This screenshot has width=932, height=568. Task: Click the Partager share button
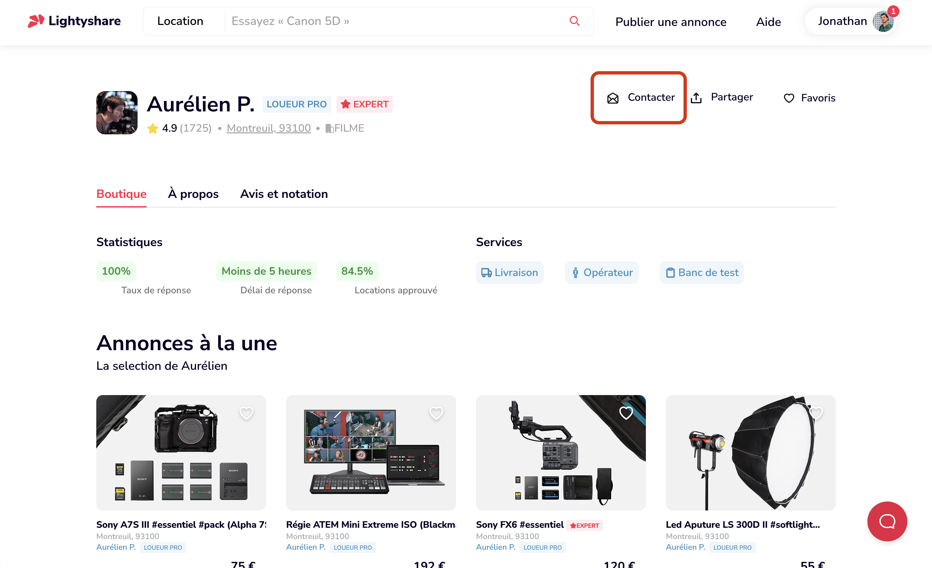coord(722,97)
